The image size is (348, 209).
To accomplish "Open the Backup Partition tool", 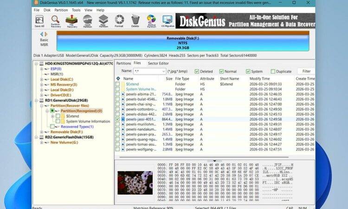I will [x=151, y=21].
